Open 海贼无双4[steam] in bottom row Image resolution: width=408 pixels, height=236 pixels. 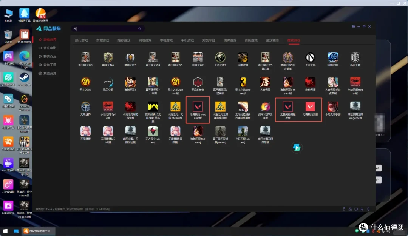coord(198,131)
